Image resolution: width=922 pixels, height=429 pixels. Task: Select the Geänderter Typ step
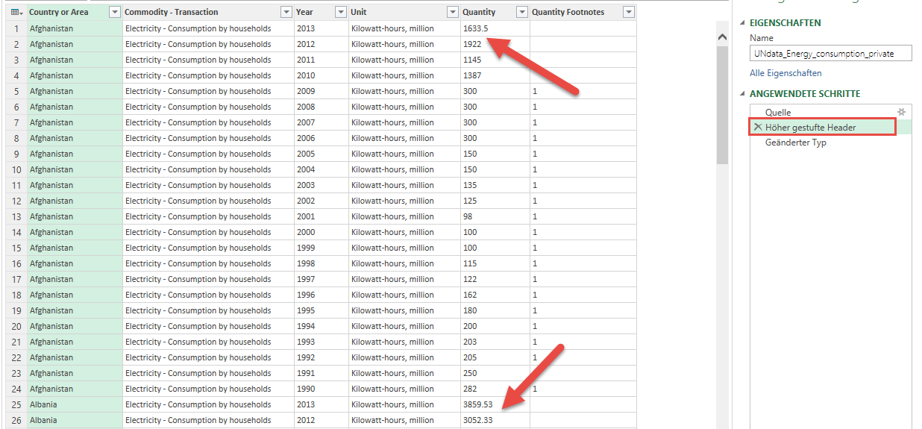pyautogui.click(x=795, y=143)
